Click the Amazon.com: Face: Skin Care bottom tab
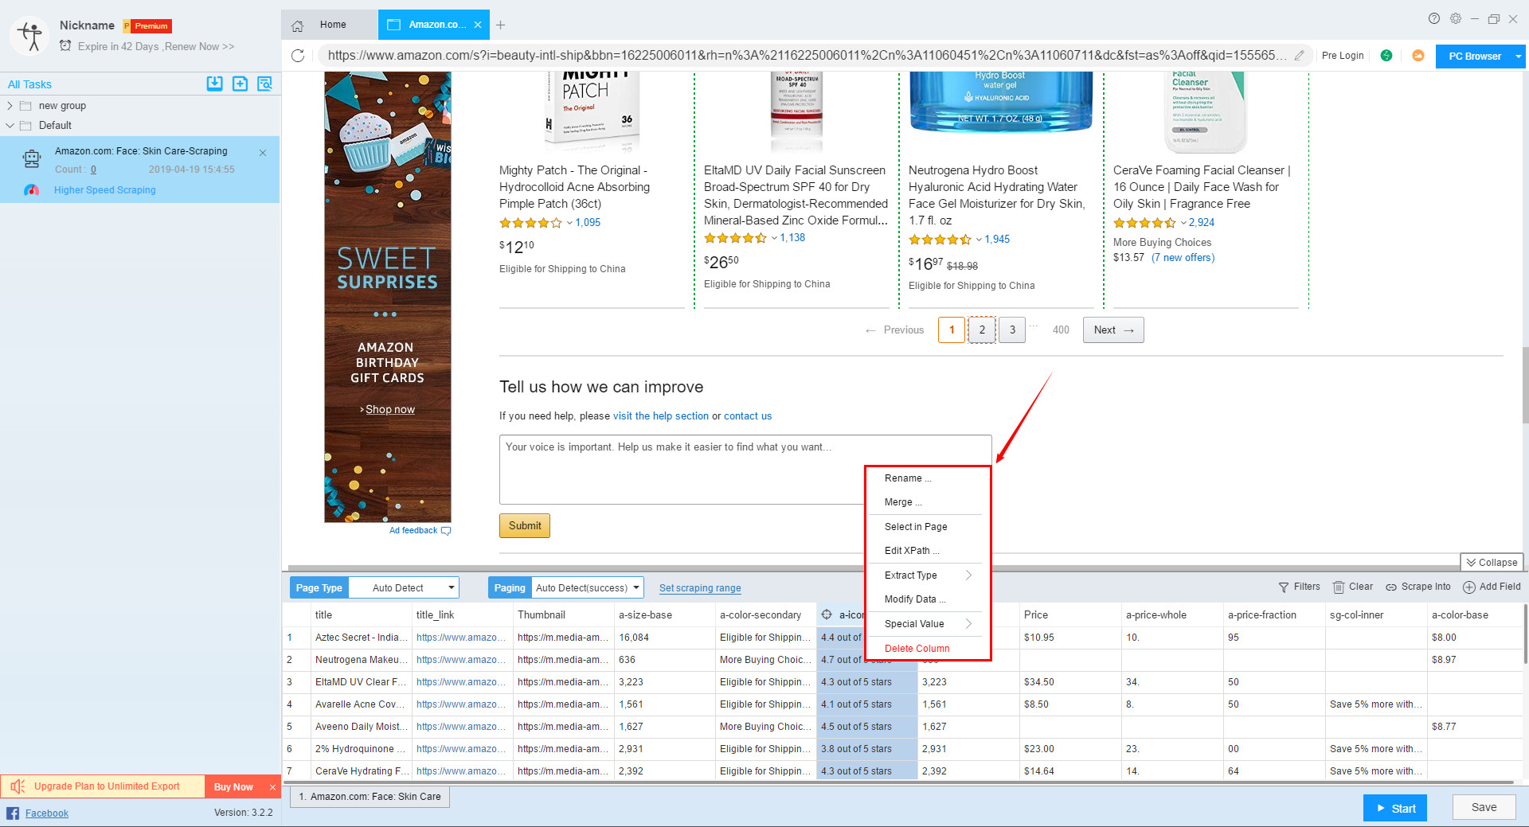1529x827 pixels. 370,797
